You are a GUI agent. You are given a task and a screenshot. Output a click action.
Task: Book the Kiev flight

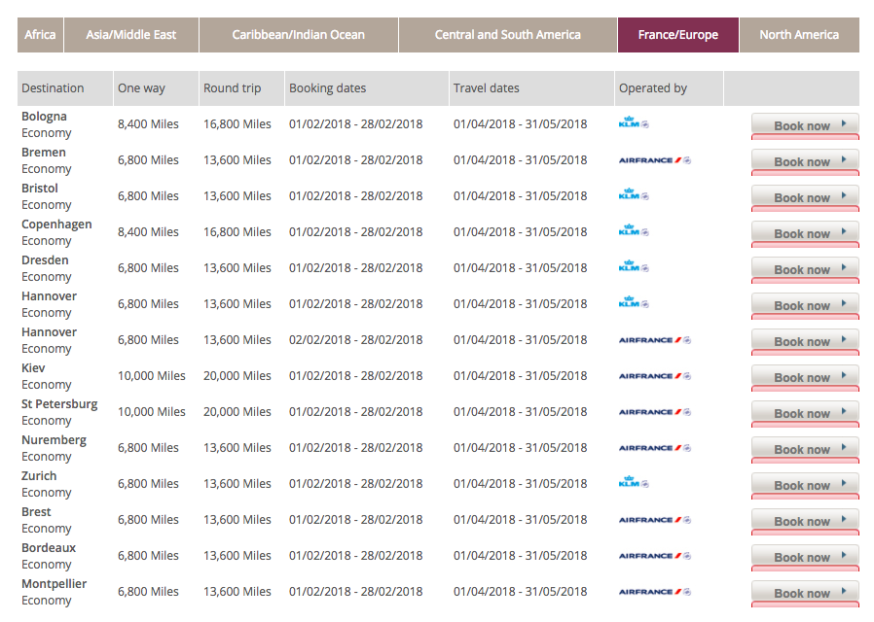(805, 377)
